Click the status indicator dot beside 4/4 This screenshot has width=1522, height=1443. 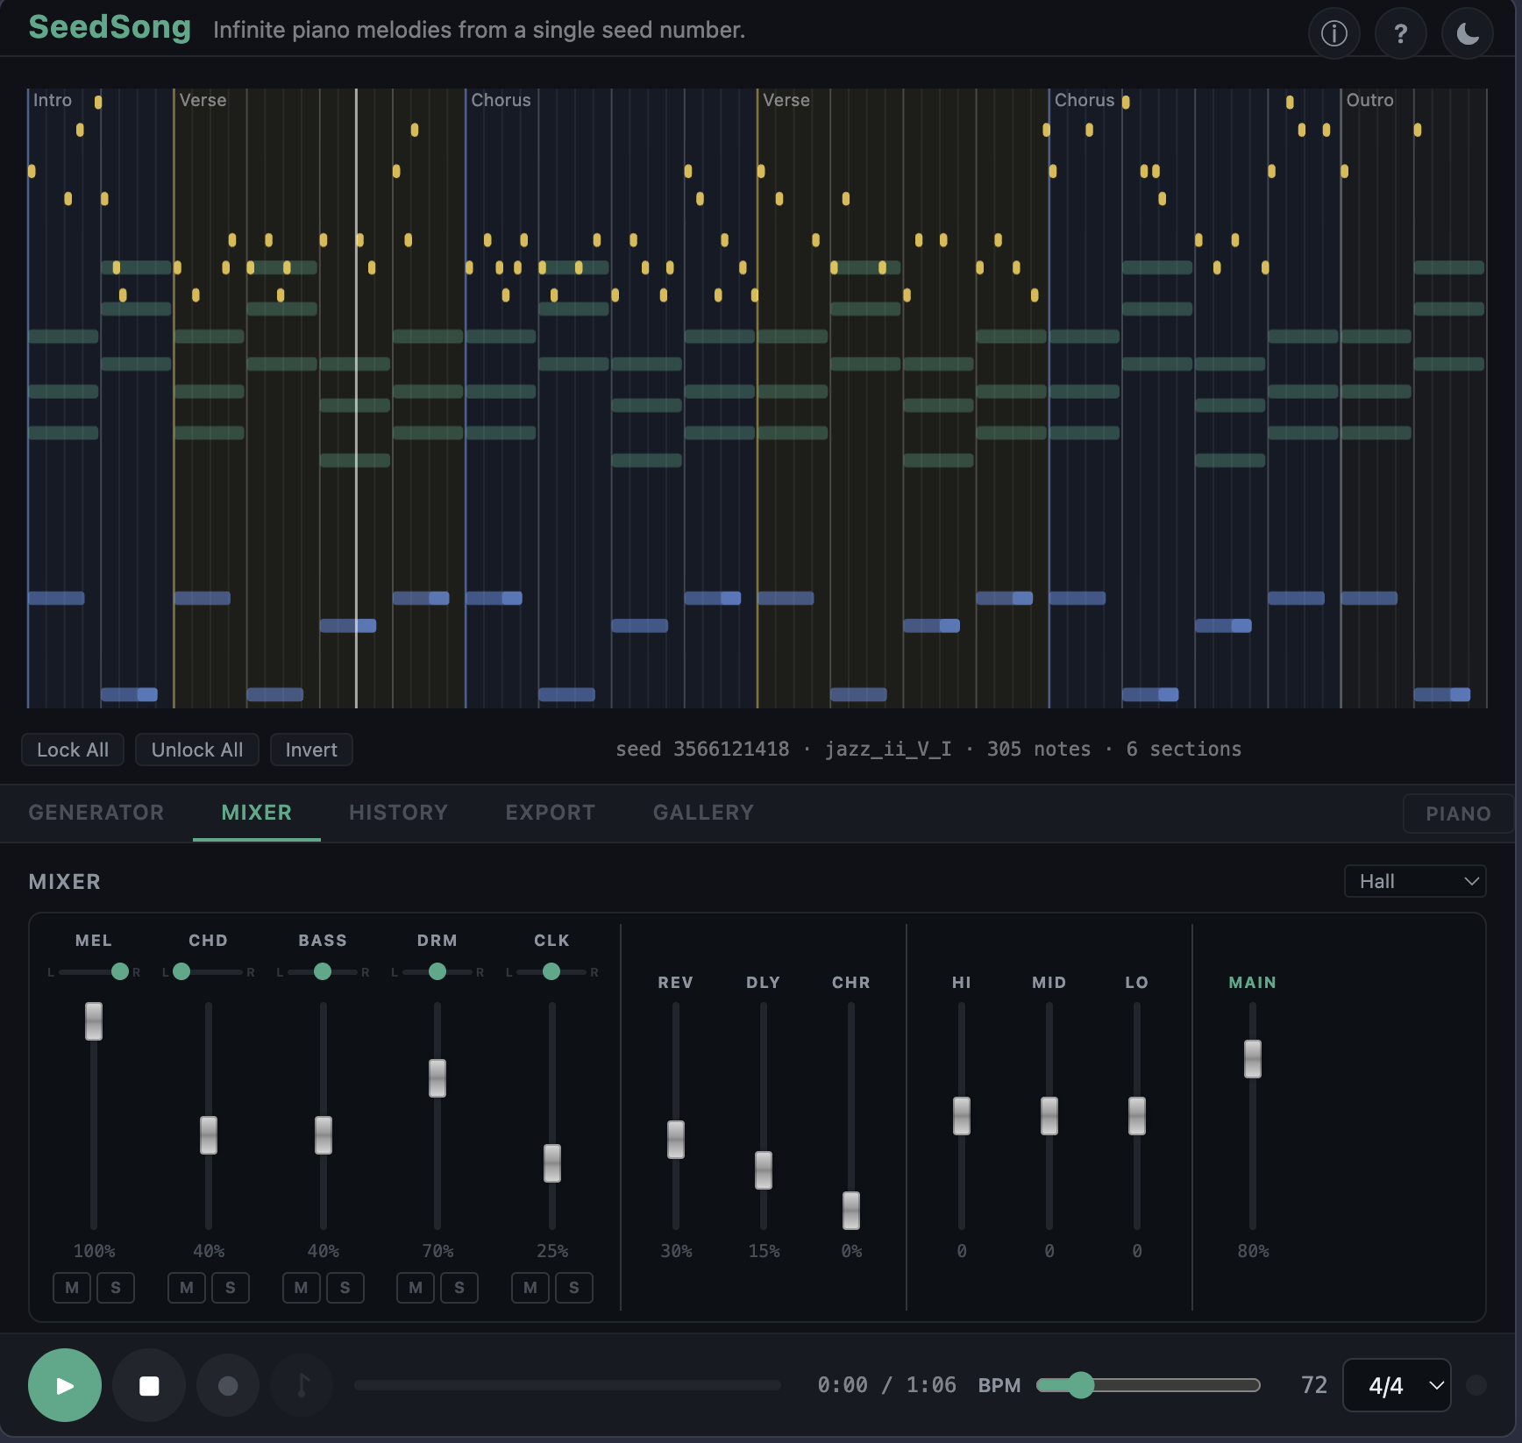(x=1476, y=1385)
